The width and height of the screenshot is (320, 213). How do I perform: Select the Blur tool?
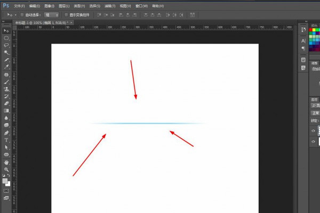tap(6, 118)
